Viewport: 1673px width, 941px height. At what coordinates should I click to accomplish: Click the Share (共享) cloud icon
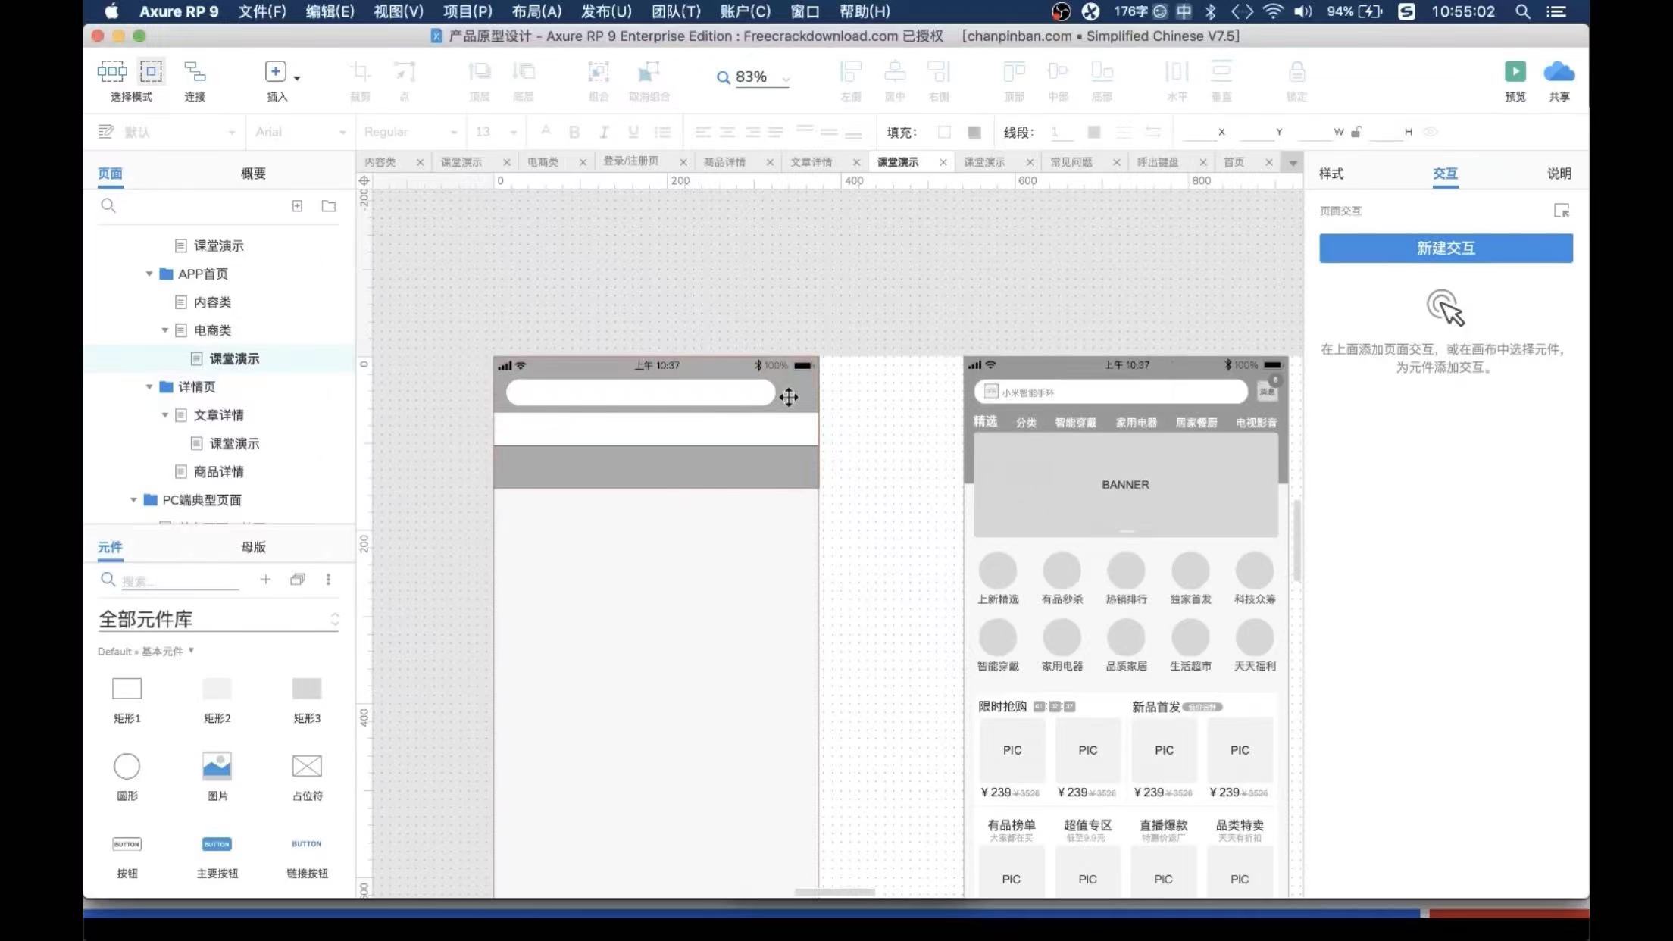click(x=1559, y=72)
